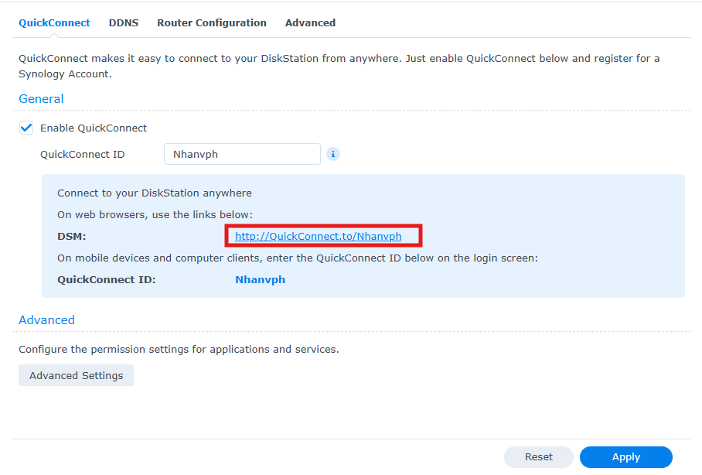Image resolution: width=702 pixels, height=475 pixels.
Task: Click the Reset button
Action: click(x=539, y=457)
